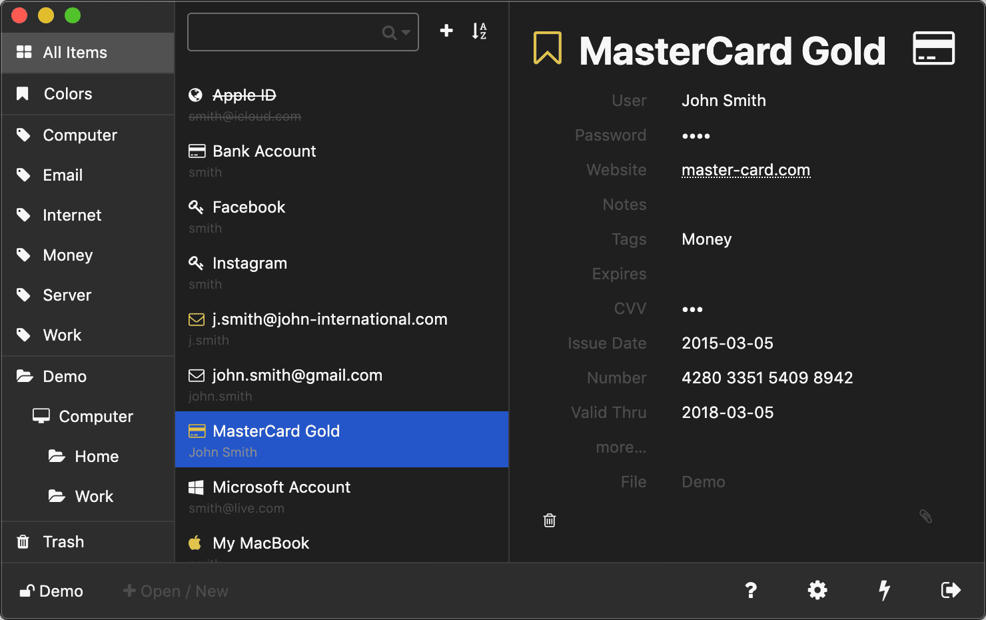This screenshot has height=620, width=986.
Task: Filter by the Computer tag
Action: (88, 135)
